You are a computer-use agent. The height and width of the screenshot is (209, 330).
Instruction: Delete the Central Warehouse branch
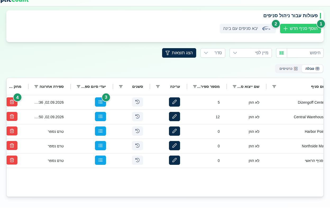12,116
